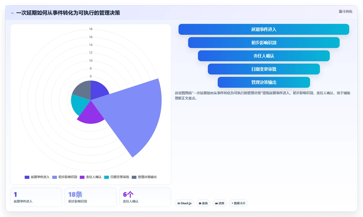Click the 漏斗转化 label in the header
This screenshot has height=217, width=363.
(345, 11)
